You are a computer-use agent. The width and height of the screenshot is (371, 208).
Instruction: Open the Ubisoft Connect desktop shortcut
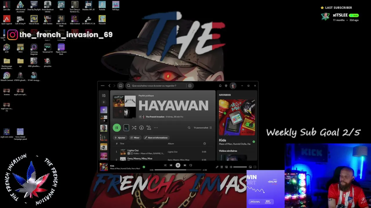point(7,76)
